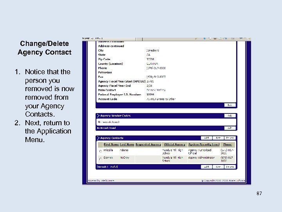282x212 pixels.
Task: Click Add beside the Records 1-2 footer
Action: coord(206,167)
